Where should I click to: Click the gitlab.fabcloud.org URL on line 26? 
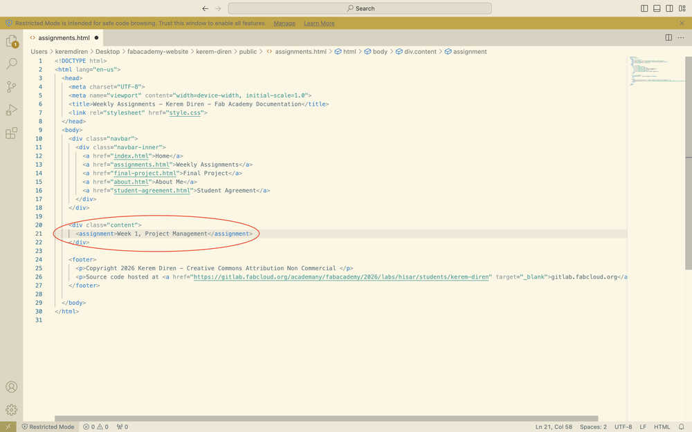341,277
